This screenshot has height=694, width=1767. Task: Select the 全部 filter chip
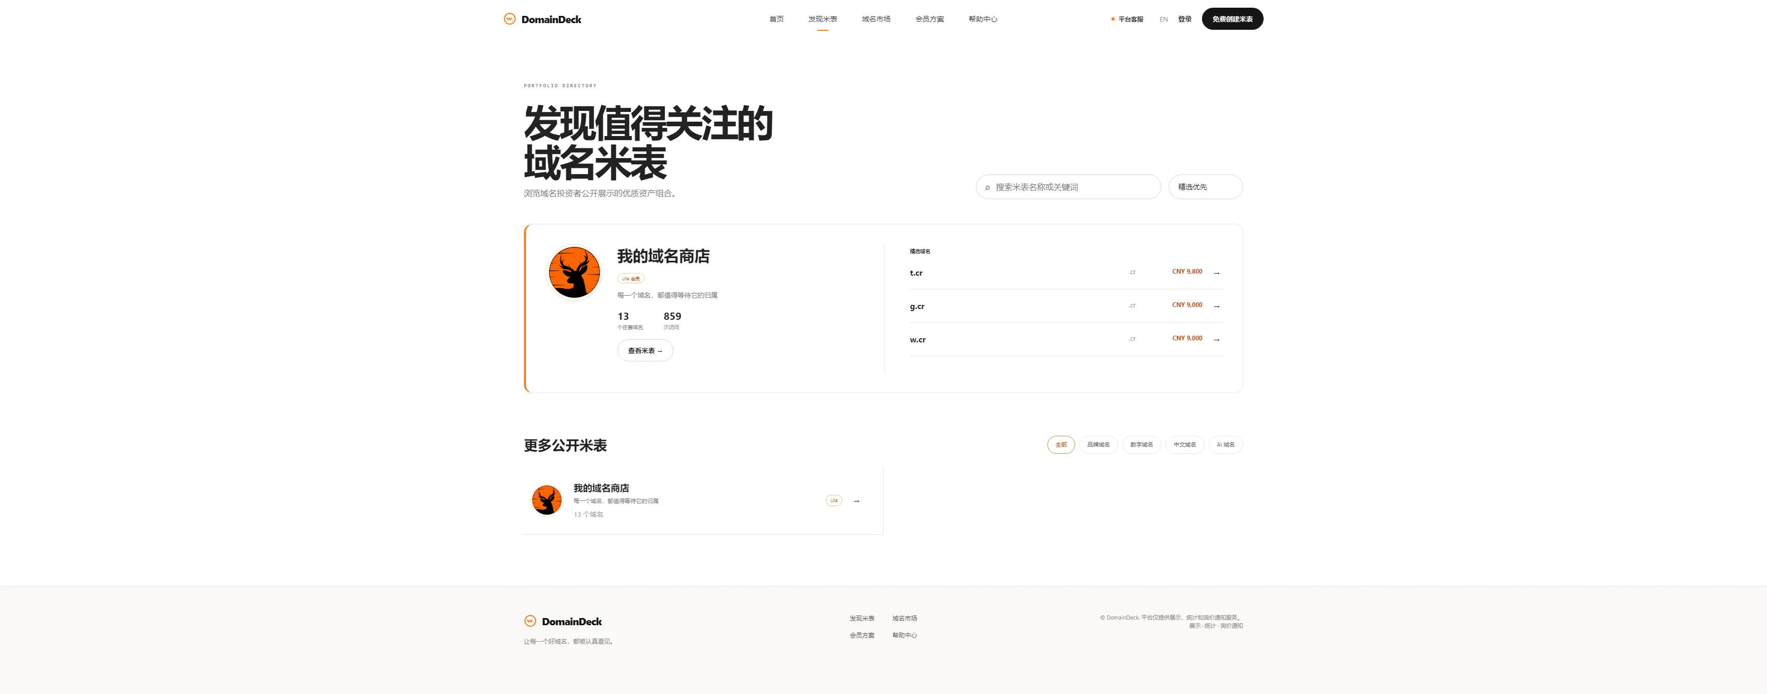1061,445
